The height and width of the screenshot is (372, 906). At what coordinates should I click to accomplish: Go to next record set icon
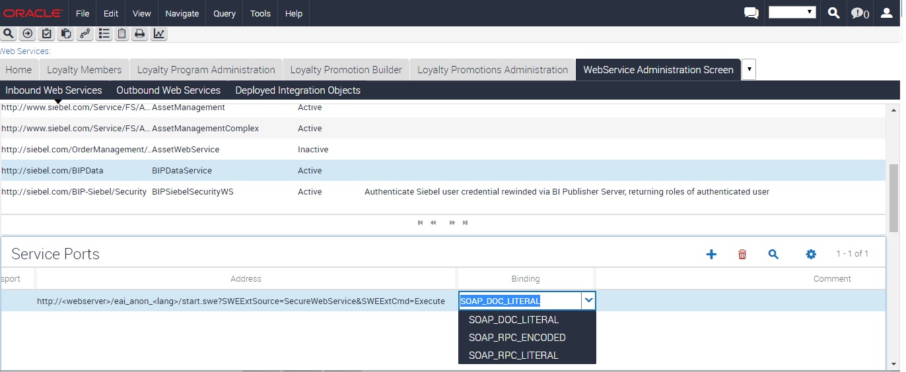452,223
